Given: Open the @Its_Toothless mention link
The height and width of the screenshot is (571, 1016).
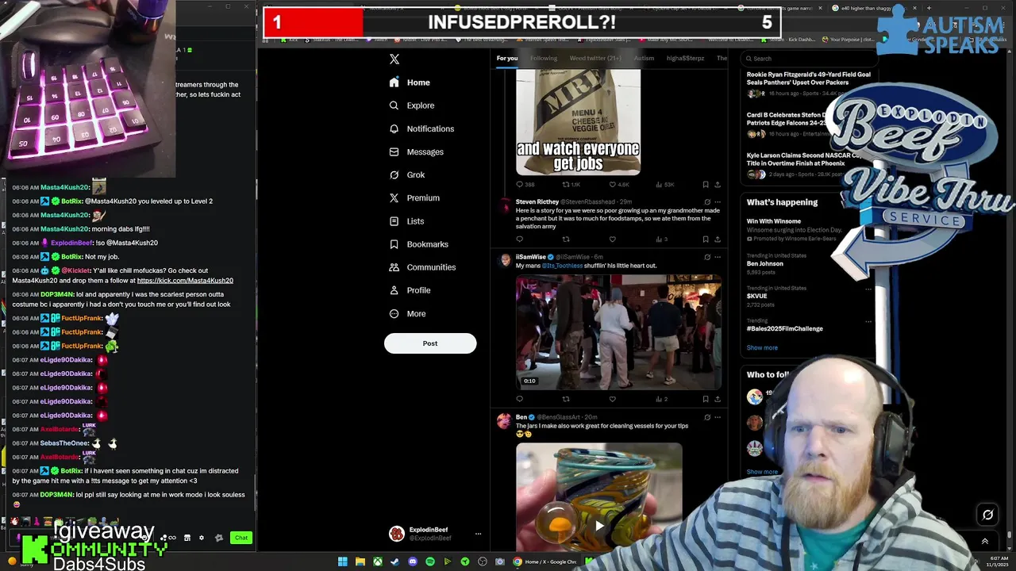Looking at the screenshot, I should [x=562, y=266].
